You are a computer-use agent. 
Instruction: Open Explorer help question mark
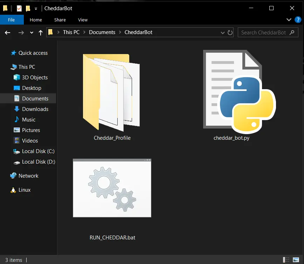tap(298, 20)
